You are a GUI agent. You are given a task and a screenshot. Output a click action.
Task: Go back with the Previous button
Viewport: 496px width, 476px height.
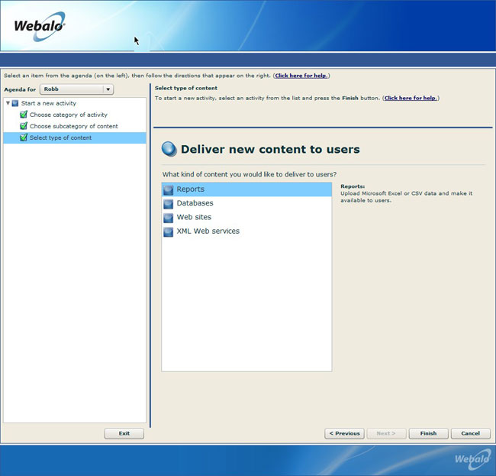(344, 433)
